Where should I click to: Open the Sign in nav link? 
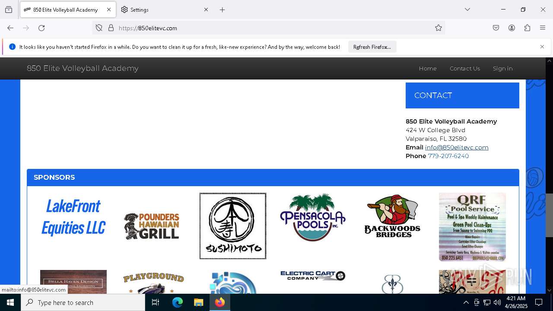point(502,68)
